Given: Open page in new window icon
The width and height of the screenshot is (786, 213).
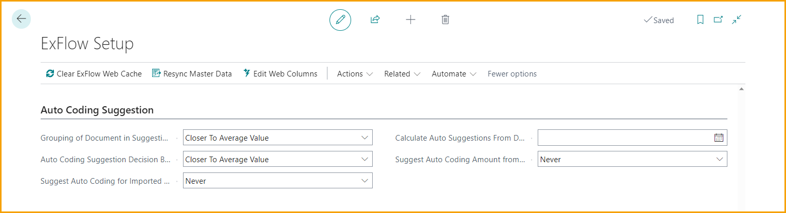Looking at the screenshot, I should click(x=718, y=20).
